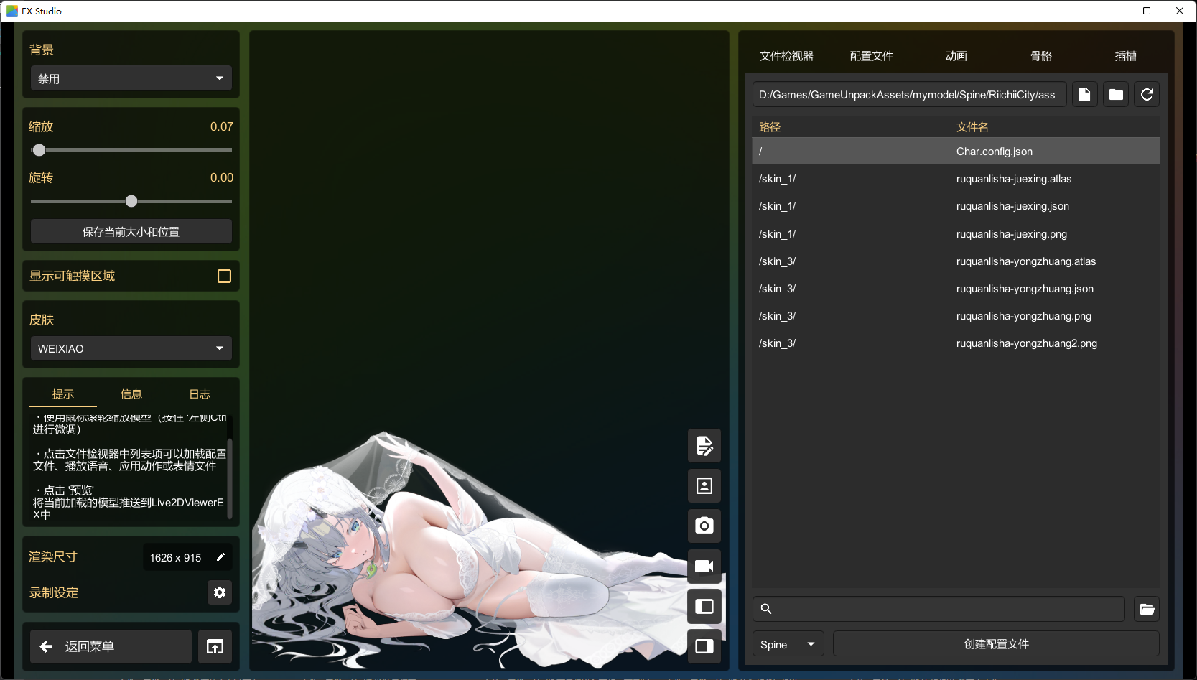Click the 1626 x 915 render size value
Image resolution: width=1197 pixels, height=680 pixels.
(x=176, y=558)
